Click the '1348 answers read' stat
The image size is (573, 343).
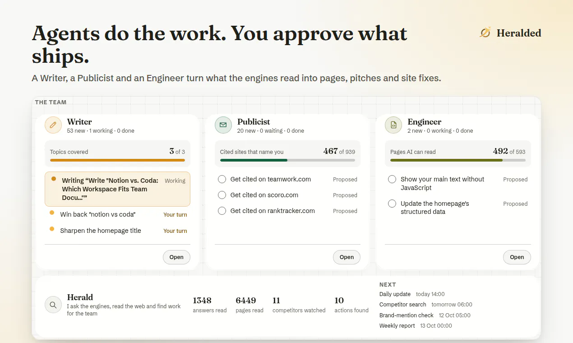[x=210, y=305]
